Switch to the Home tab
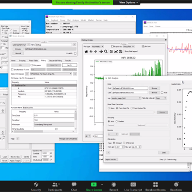The image size is (192, 192). click(x=13, y=60)
